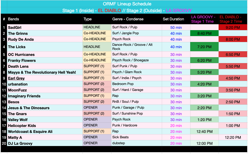The height and width of the screenshot is (154, 248).
Task: Click the 'urbanation' band name
Action: (x=18, y=84)
